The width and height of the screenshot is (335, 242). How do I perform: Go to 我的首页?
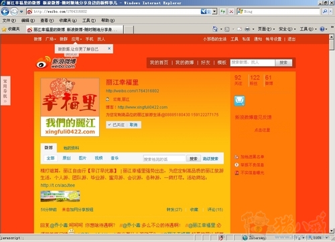point(159,63)
